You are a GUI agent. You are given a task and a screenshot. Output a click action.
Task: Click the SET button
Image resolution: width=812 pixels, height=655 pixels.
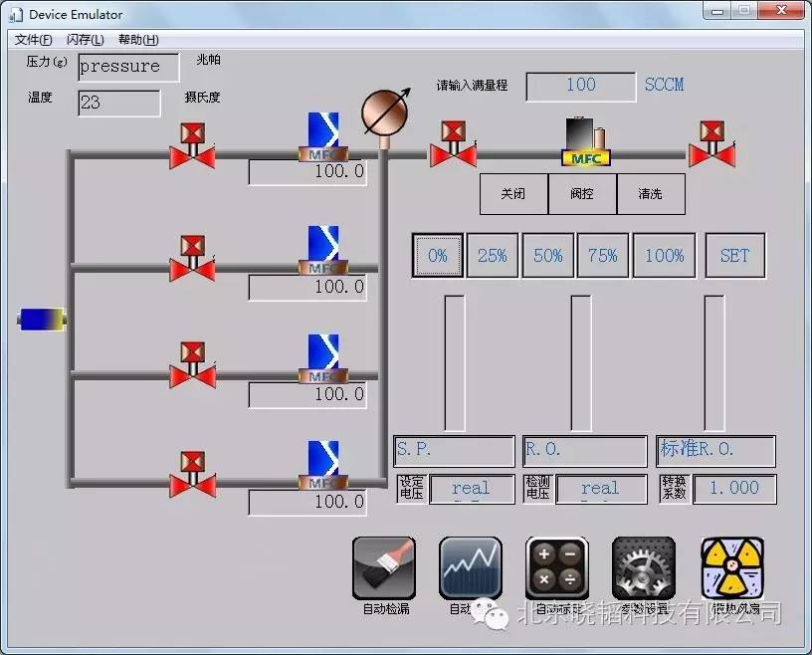click(734, 256)
